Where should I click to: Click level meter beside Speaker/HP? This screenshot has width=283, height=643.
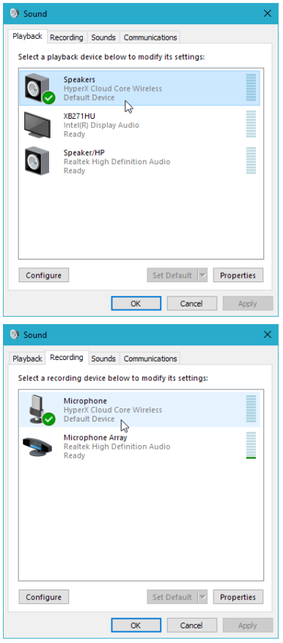[251, 161]
